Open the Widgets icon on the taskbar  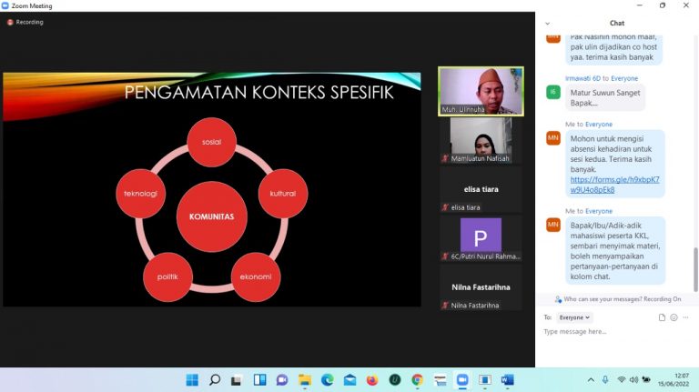click(x=259, y=380)
